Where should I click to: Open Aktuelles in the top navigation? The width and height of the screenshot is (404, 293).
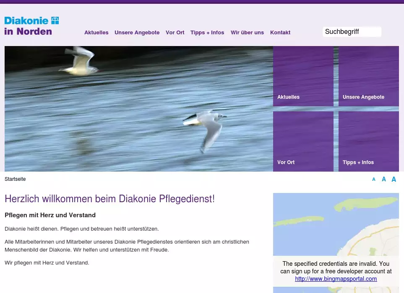click(x=96, y=33)
